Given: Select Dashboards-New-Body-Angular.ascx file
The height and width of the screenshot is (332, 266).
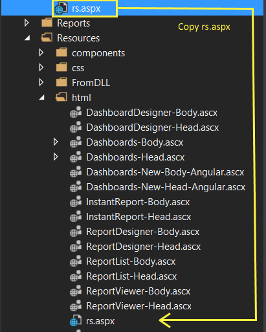Looking at the screenshot, I should point(165,172).
